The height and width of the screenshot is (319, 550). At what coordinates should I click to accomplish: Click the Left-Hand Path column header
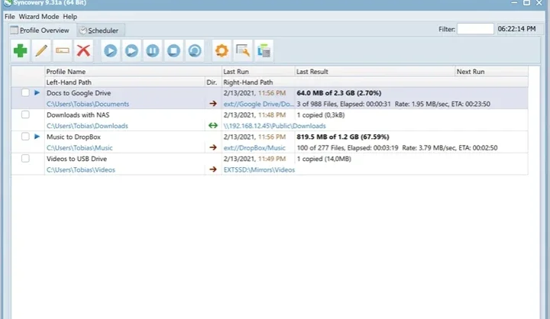[x=125, y=82]
